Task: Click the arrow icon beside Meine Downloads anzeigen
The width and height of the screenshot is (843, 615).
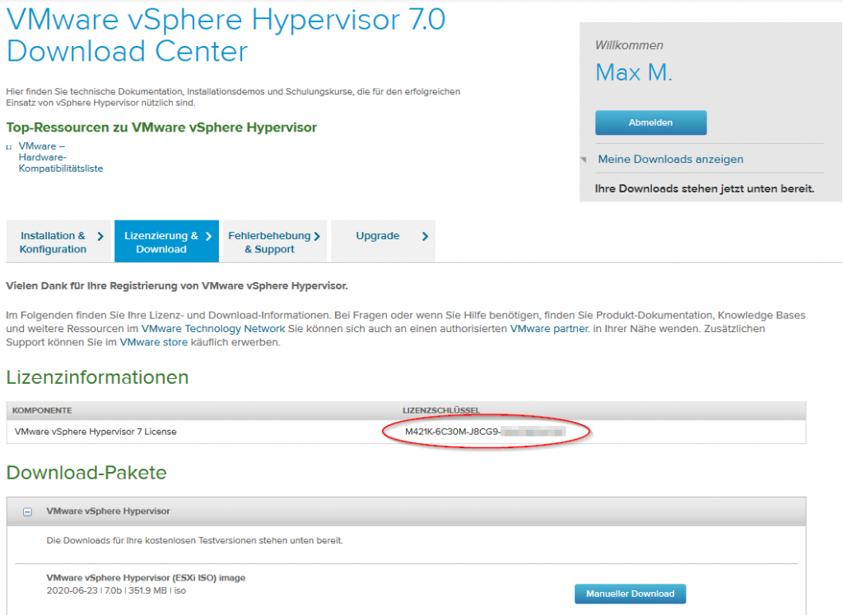Action: (585, 159)
